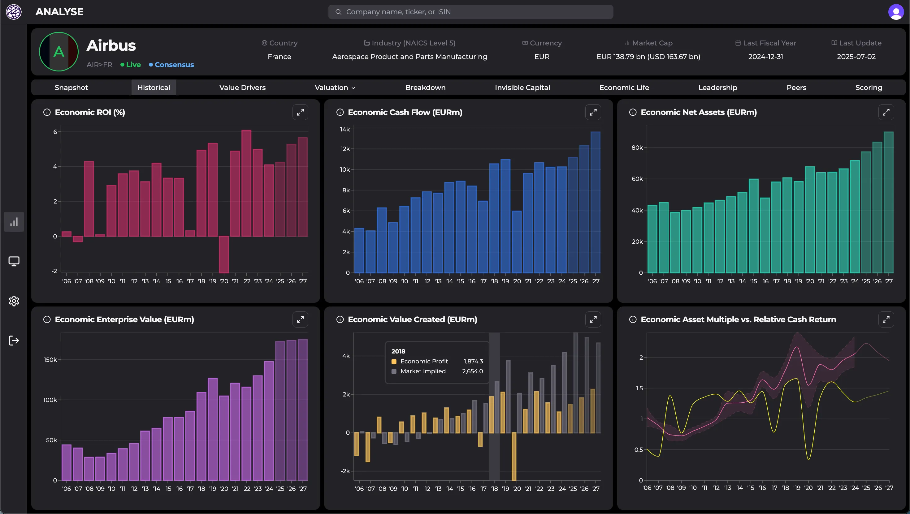Click the Last Fiscal Year calendar icon
910x514 pixels.
tap(738, 43)
